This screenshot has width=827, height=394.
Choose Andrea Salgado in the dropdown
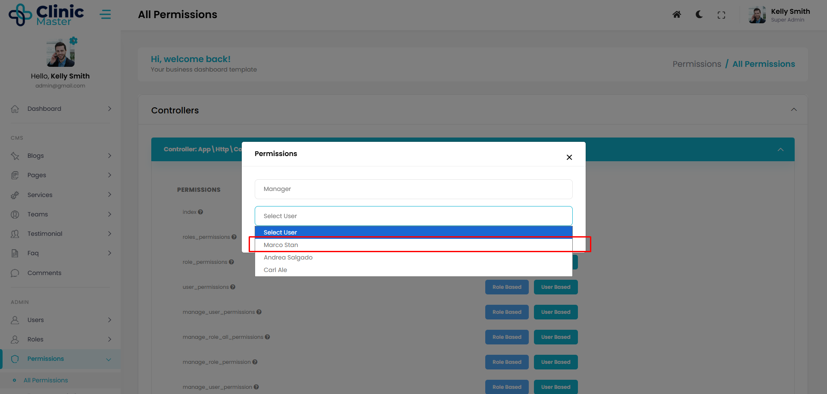click(x=288, y=257)
